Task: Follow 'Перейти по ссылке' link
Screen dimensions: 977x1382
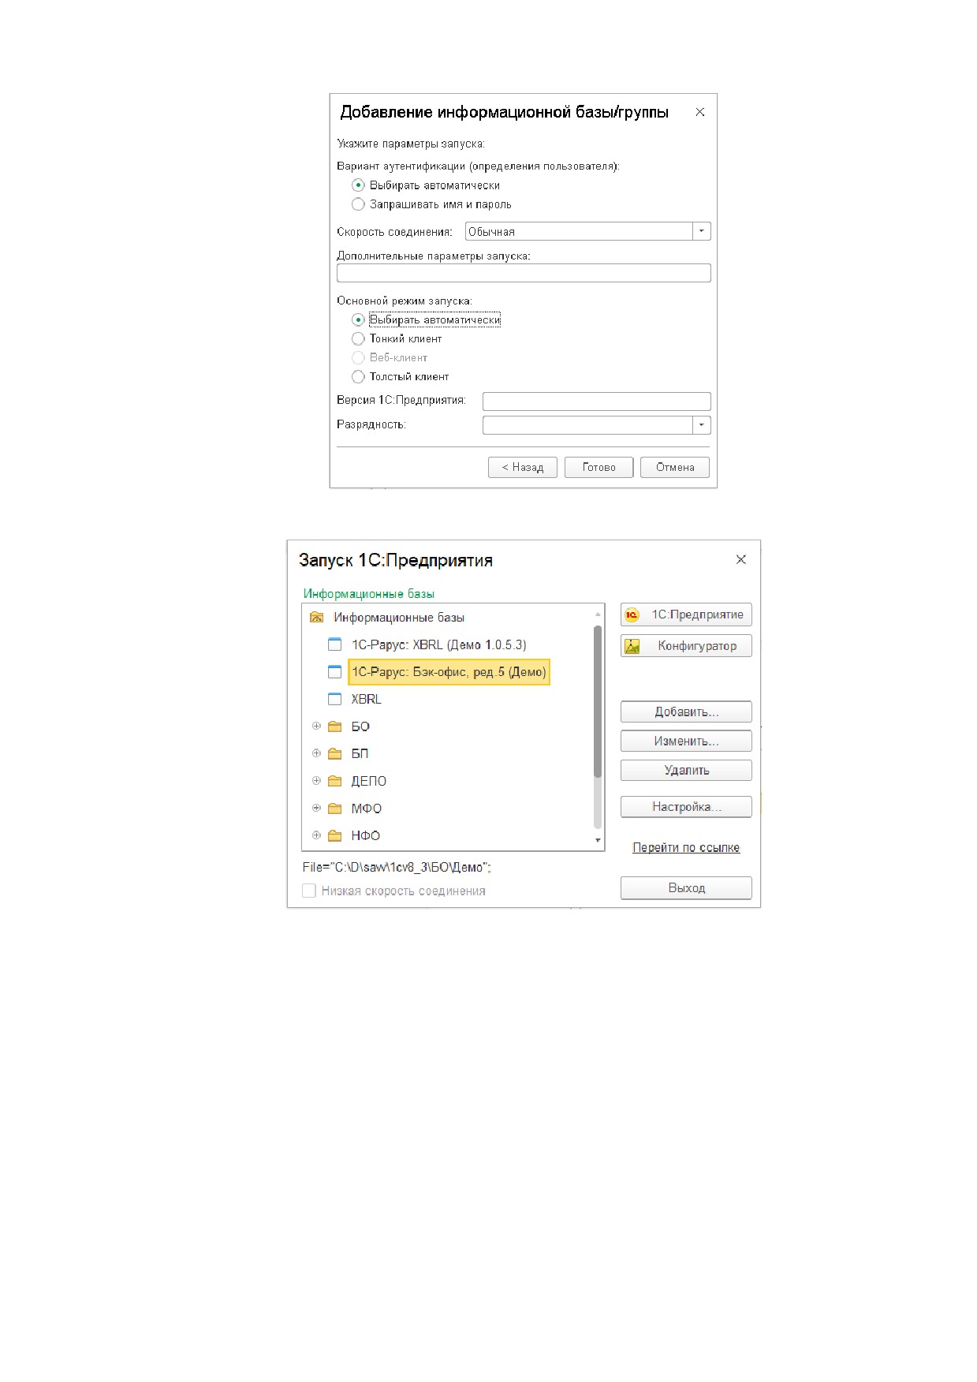Action: tap(686, 848)
